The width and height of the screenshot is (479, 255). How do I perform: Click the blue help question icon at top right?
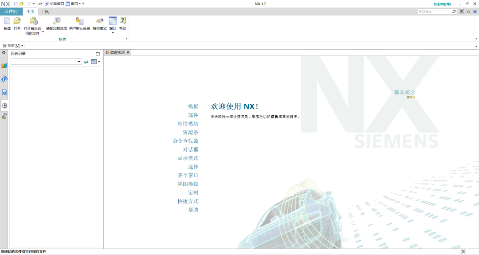pos(475,12)
